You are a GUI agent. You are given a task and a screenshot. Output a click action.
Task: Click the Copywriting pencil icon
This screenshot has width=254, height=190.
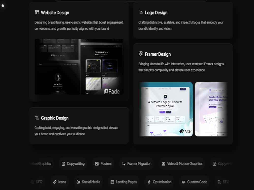coord(63,164)
